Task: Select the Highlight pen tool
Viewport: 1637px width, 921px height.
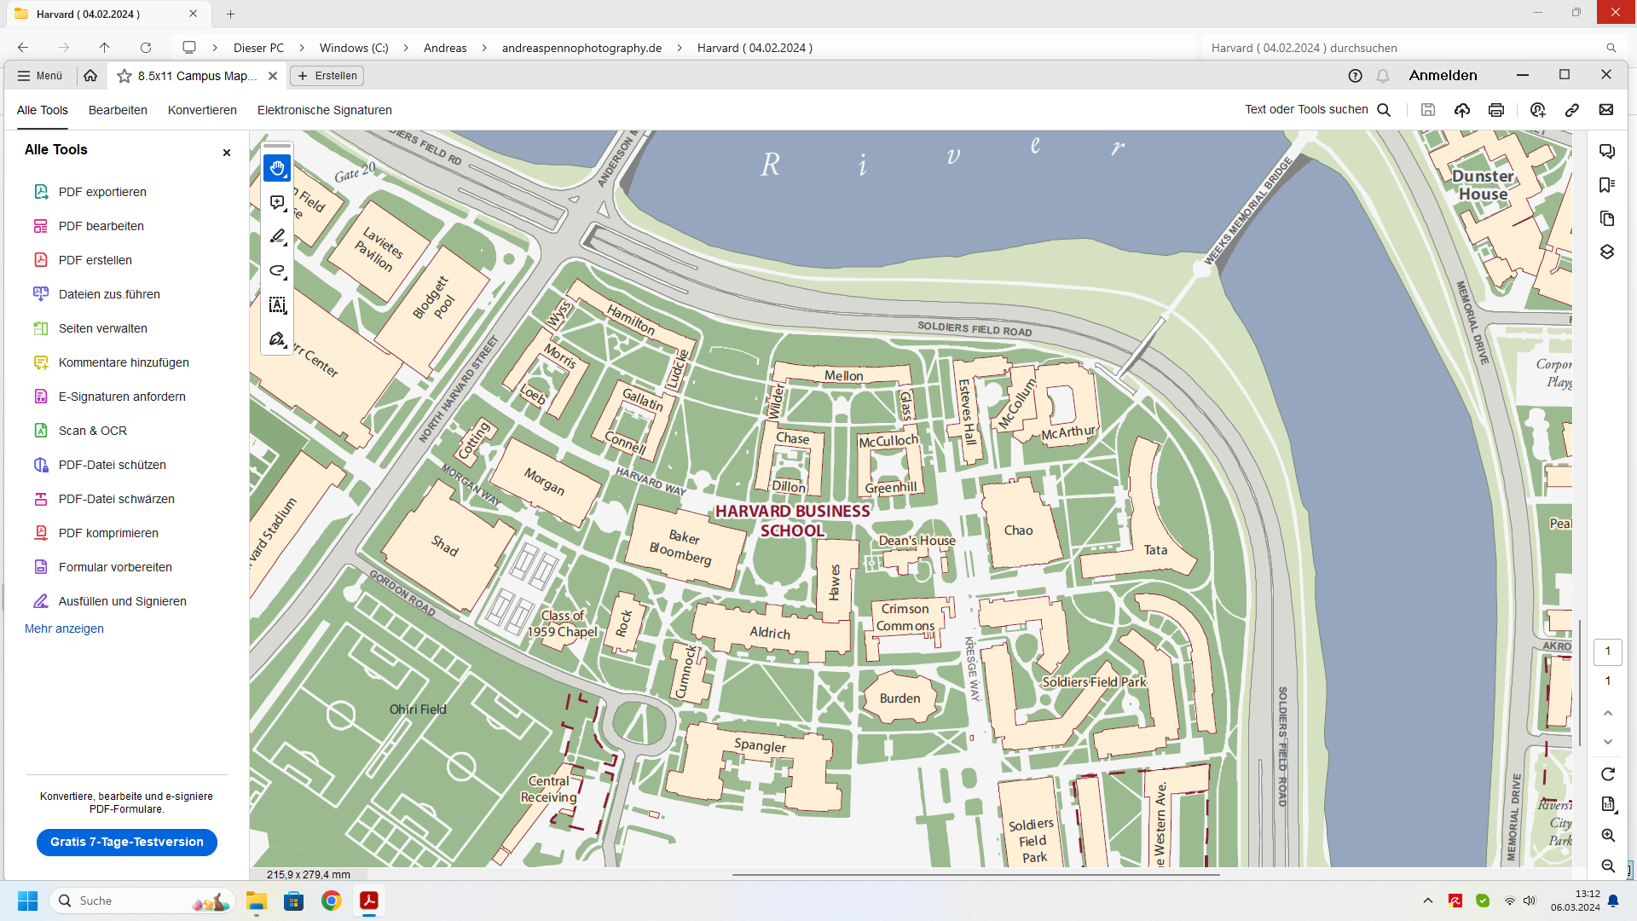Action: pyautogui.click(x=277, y=237)
